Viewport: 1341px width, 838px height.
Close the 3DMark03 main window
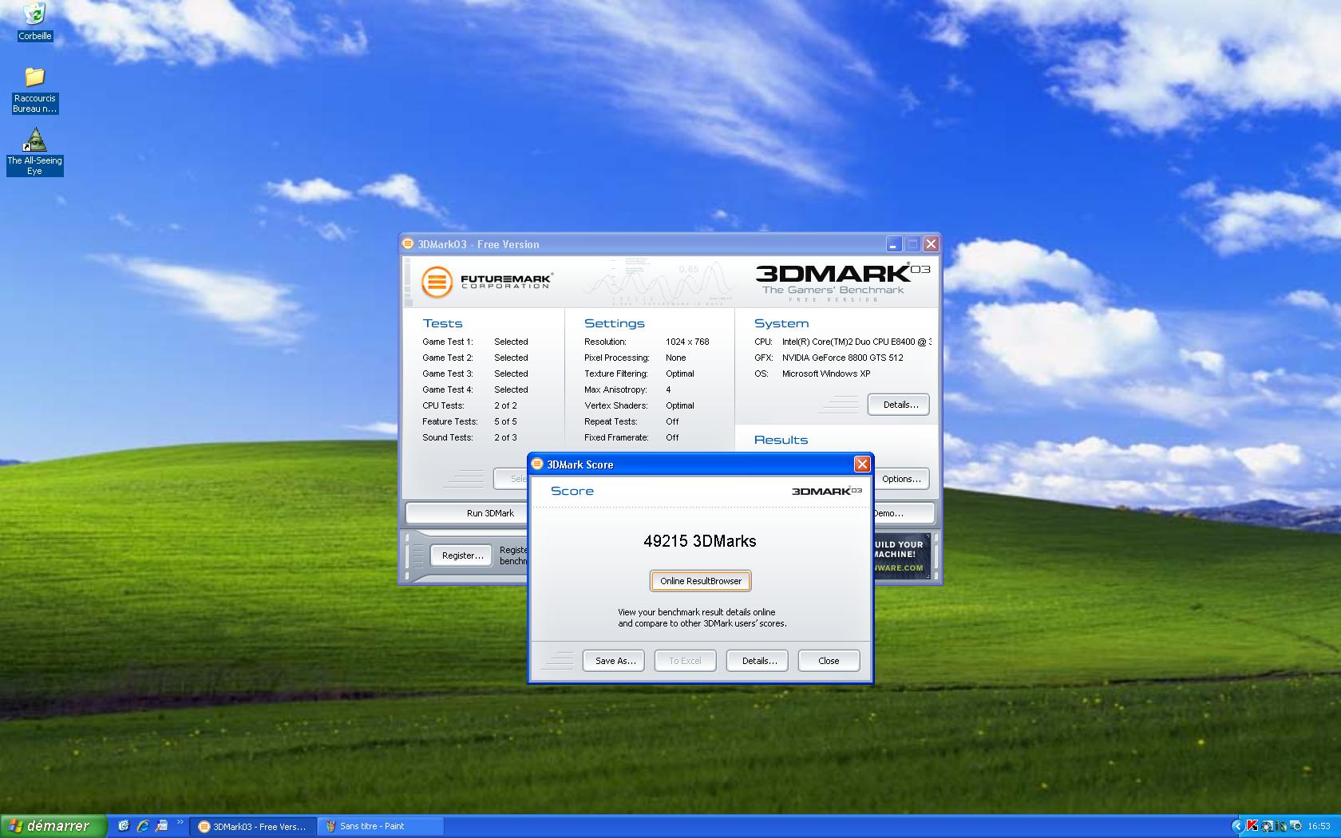[x=931, y=244]
